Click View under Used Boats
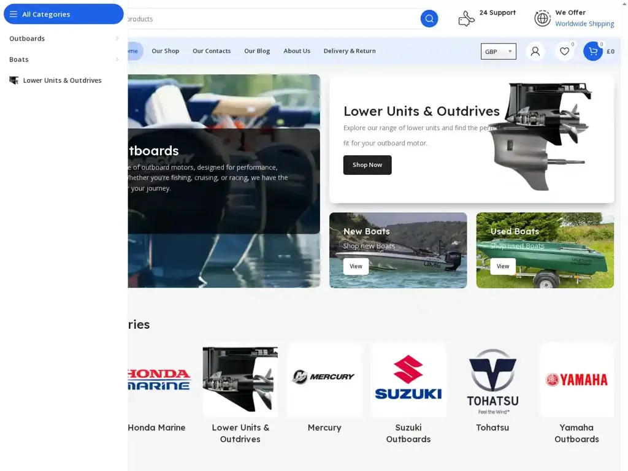This screenshot has width=628, height=471. point(503,266)
